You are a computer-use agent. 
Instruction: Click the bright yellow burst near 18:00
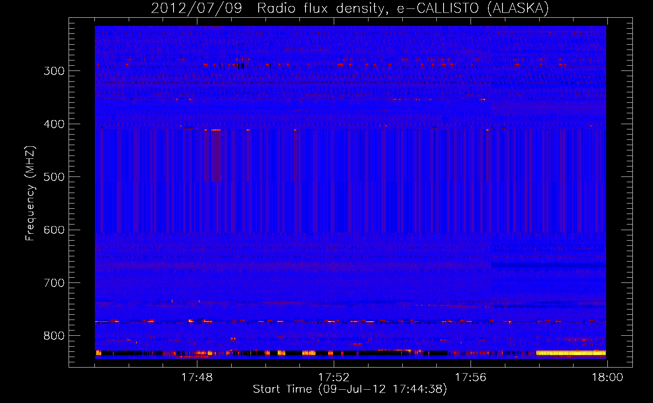tap(571, 353)
